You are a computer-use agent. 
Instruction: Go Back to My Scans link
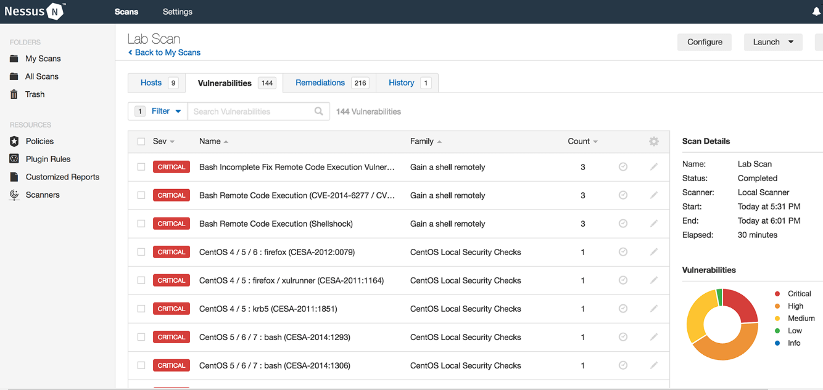[x=164, y=52]
